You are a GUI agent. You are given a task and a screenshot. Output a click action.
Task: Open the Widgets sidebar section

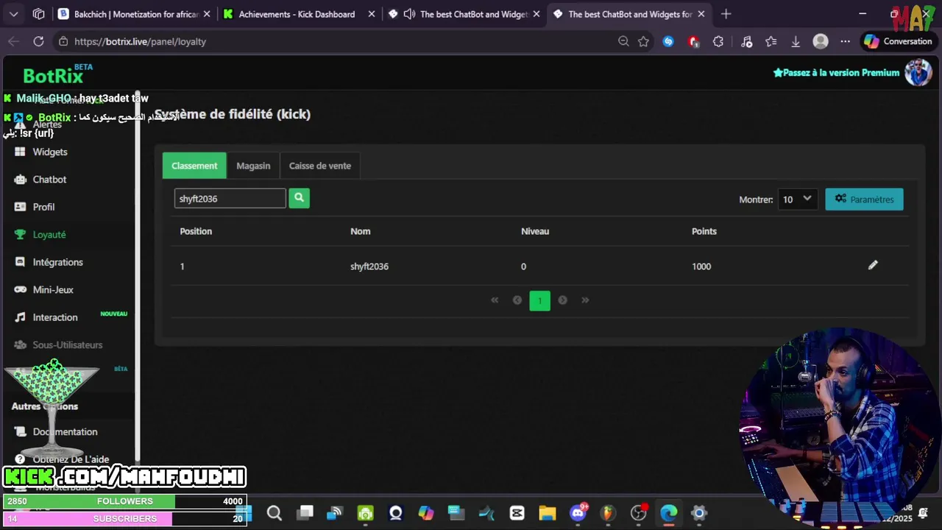tap(50, 152)
